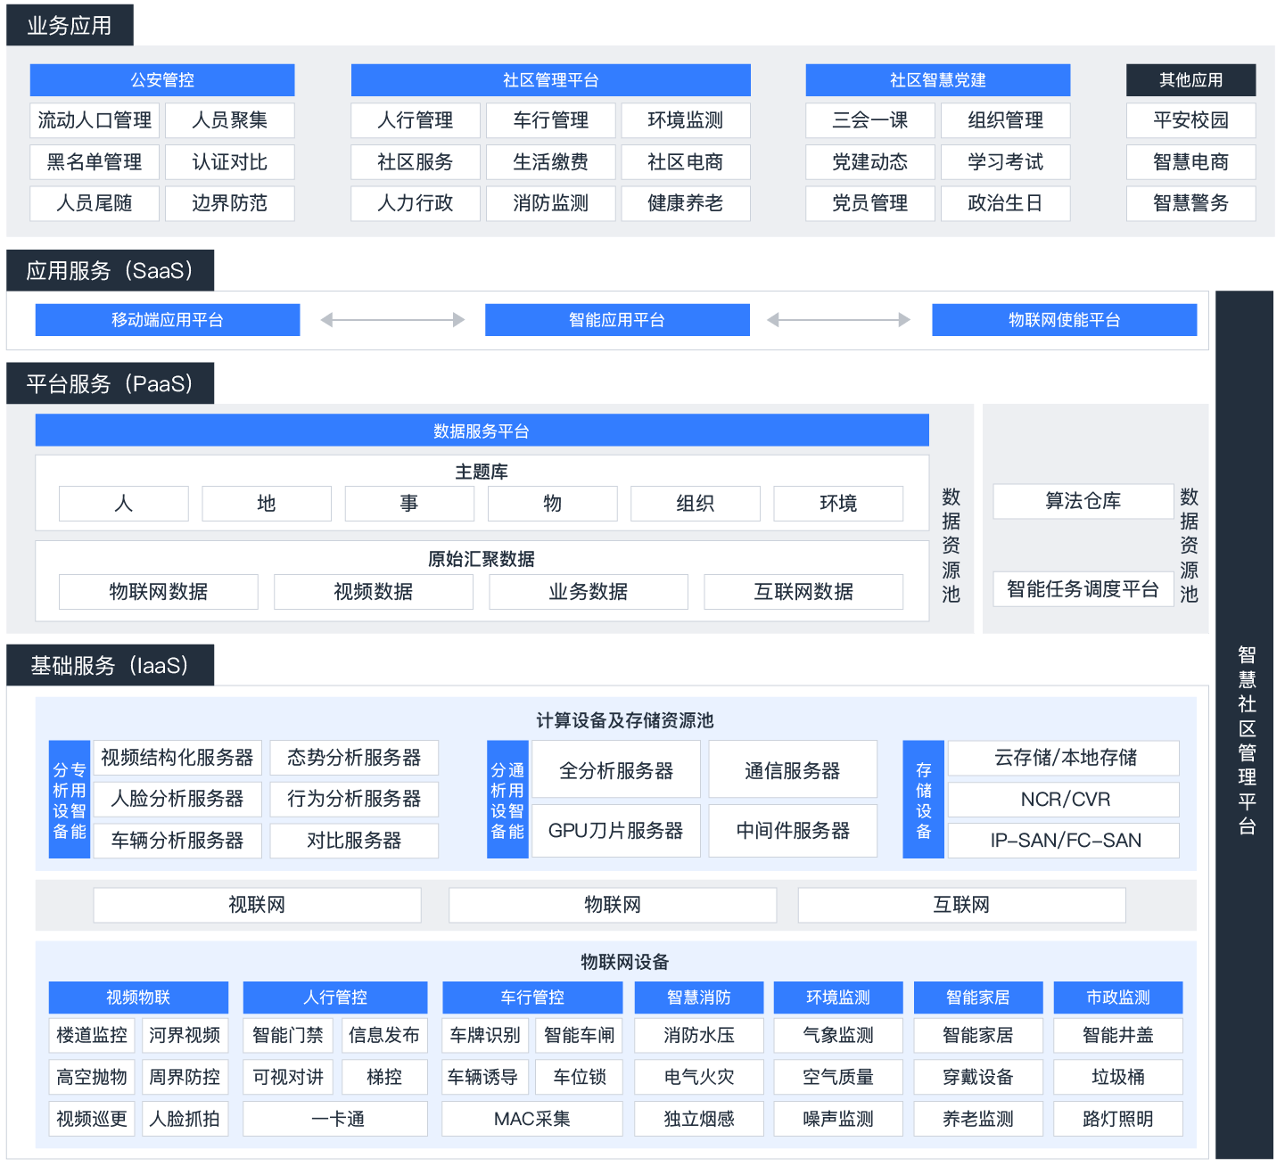The image size is (1285, 1166).
Task: Select the 平安校园 box
Action: 1191,120
